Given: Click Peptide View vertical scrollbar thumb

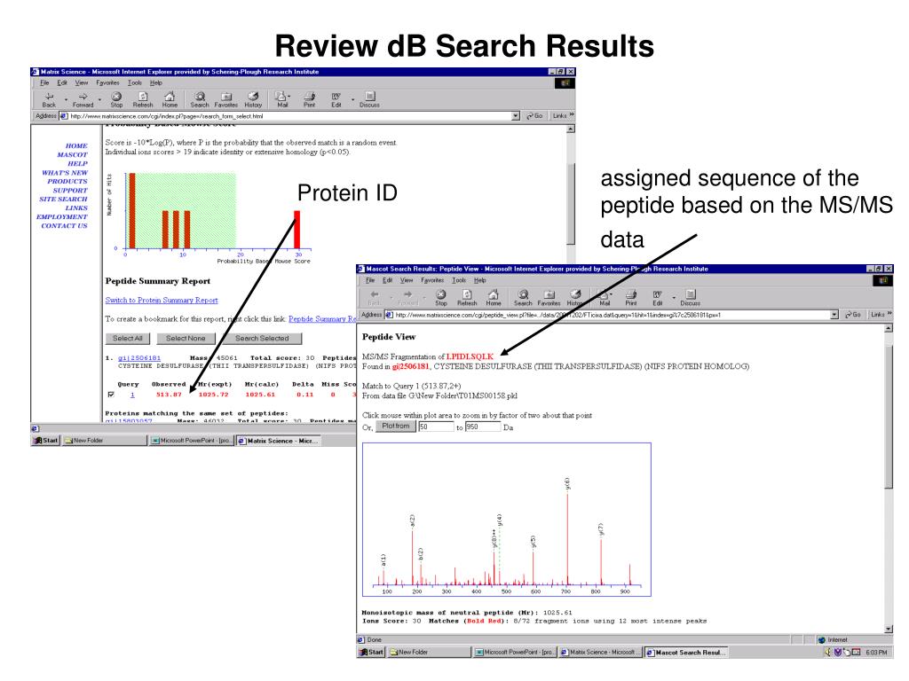Looking at the screenshot, I should tap(889, 417).
